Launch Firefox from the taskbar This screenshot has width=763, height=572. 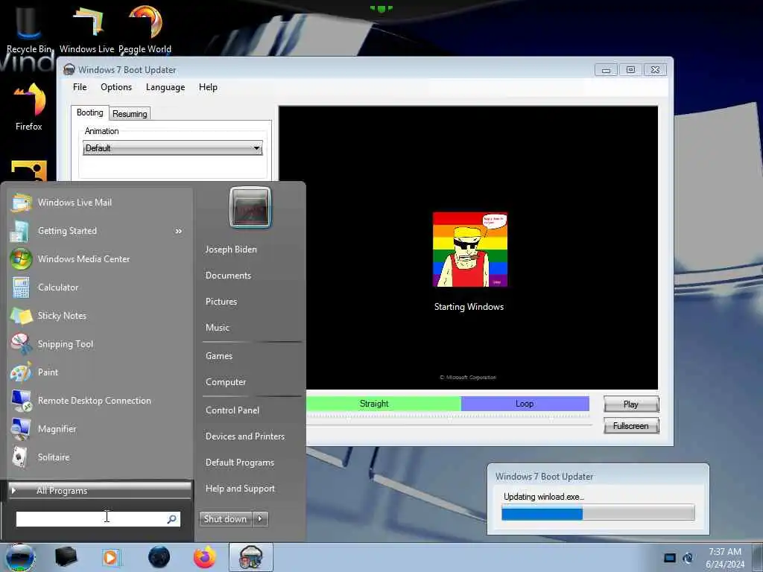coord(204,557)
